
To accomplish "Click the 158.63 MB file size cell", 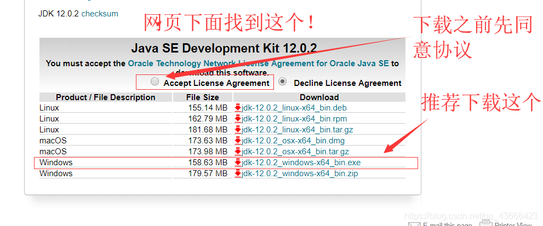I will 203,163.
